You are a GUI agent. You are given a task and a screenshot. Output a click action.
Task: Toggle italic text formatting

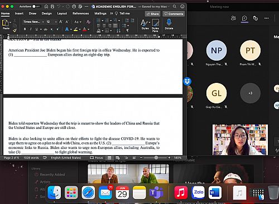pos(31,29)
